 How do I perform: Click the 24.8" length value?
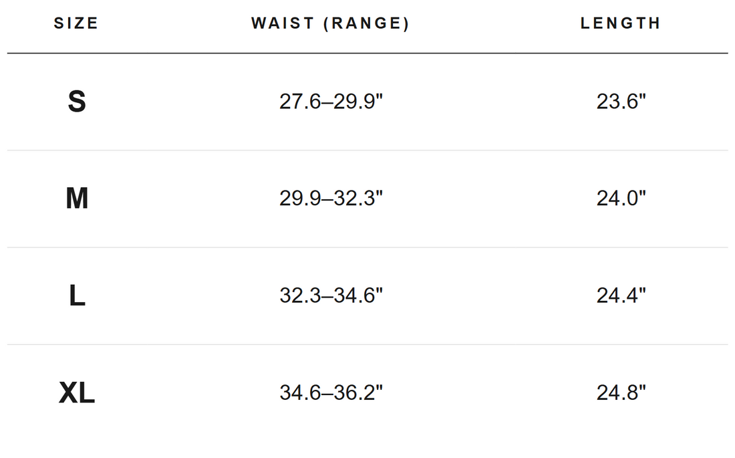click(621, 392)
